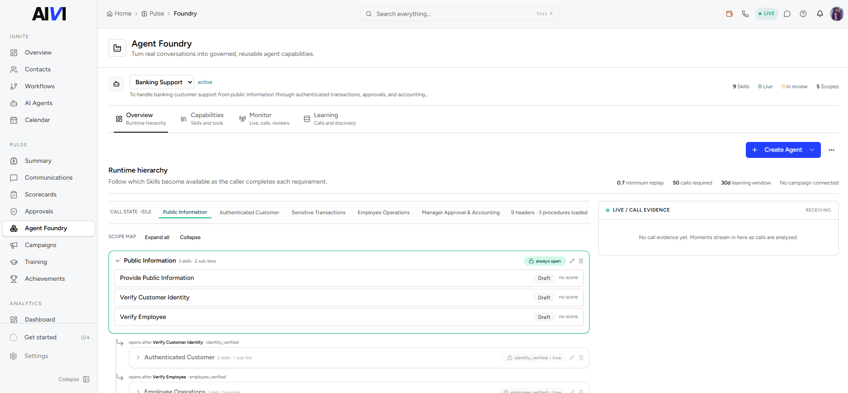Open Workflows in the sidebar
848x393 pixels.
[x=49, y=86]
